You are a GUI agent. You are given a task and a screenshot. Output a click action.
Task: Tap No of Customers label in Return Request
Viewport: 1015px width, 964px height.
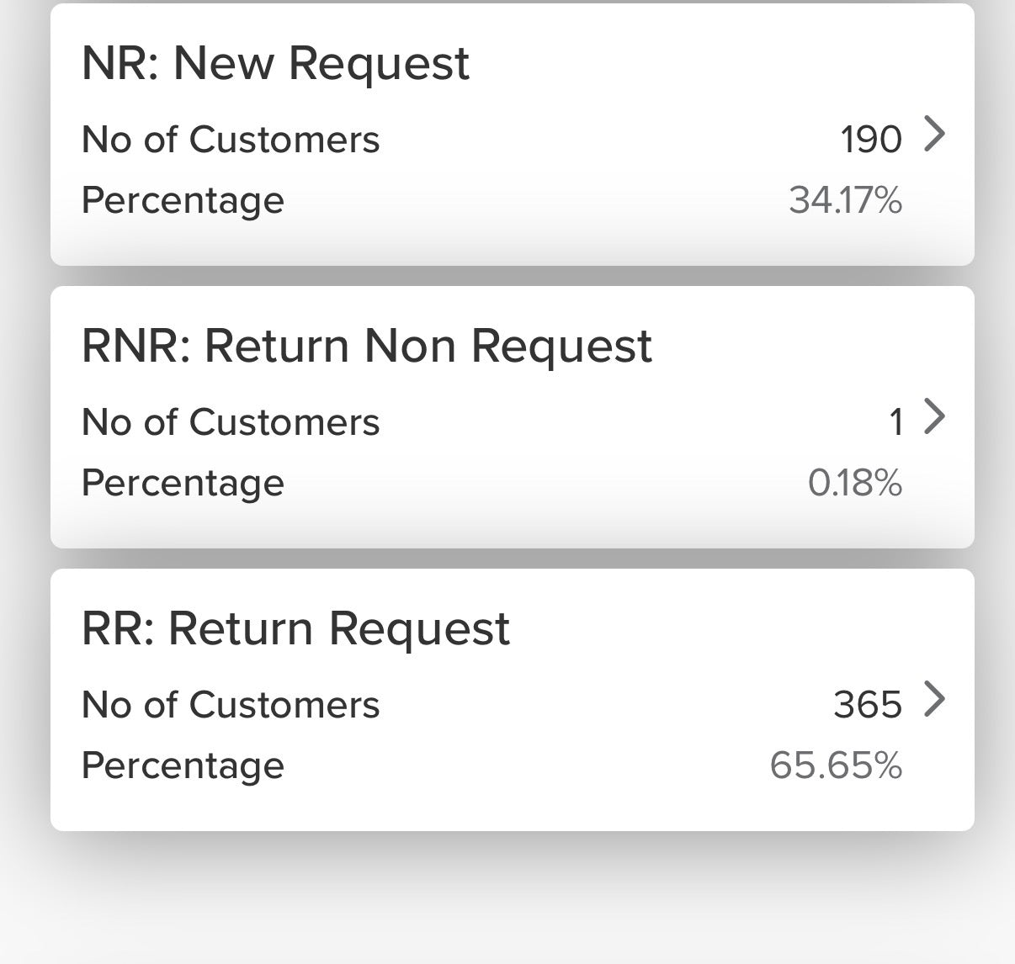(231, 705)
